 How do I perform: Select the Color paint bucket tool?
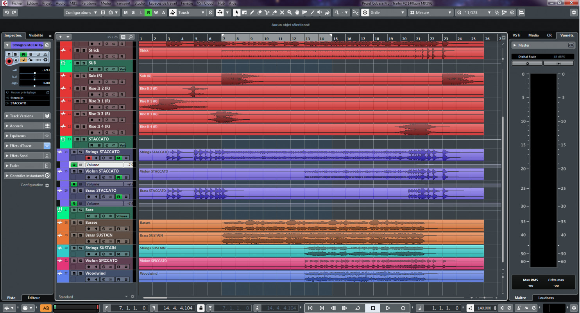(x=328, y=13)
